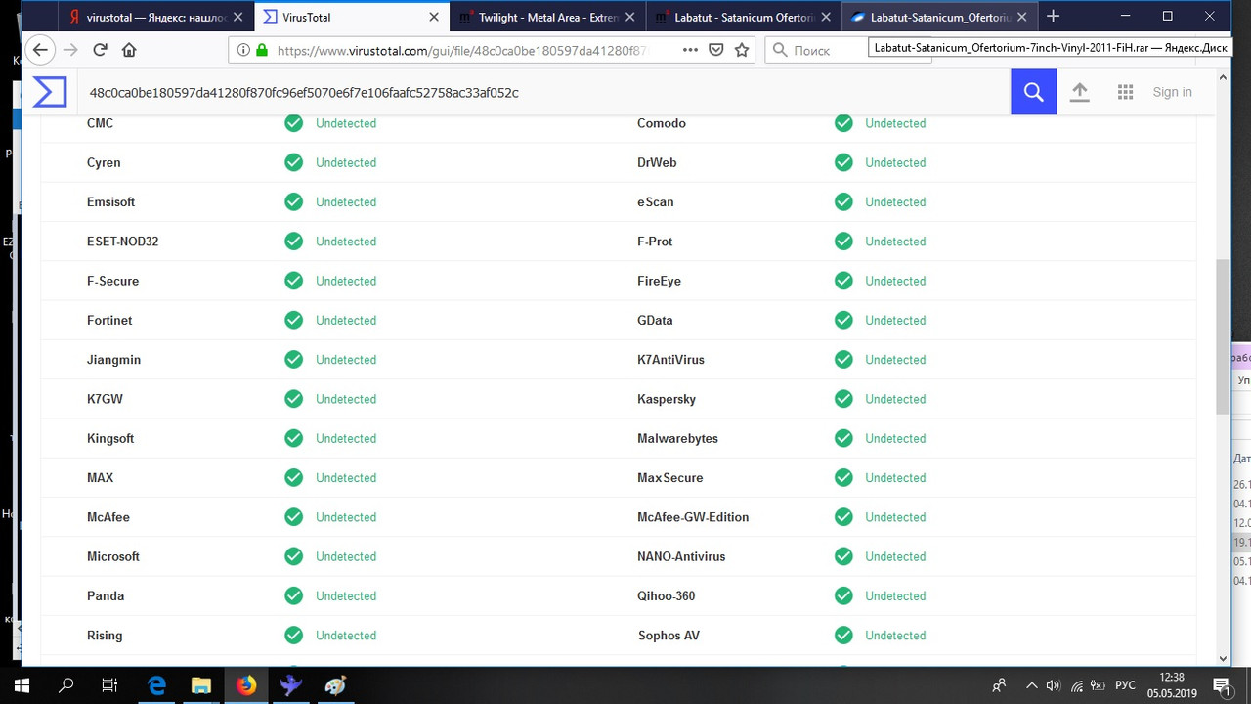The height and width of the screenshot is (704, 1251).
Task: Click the Undetected result for GData
Action: (895, 320)
